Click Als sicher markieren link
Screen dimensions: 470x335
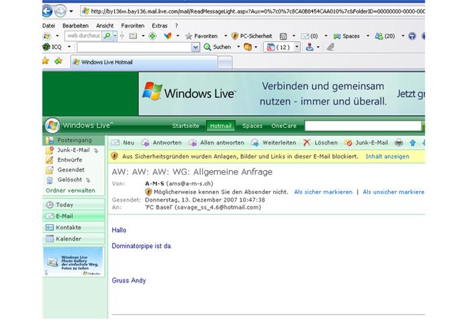coord(322,192)
